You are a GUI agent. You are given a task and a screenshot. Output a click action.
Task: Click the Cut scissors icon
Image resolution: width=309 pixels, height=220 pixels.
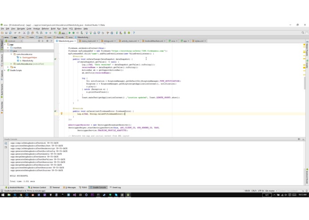[24, 33]
